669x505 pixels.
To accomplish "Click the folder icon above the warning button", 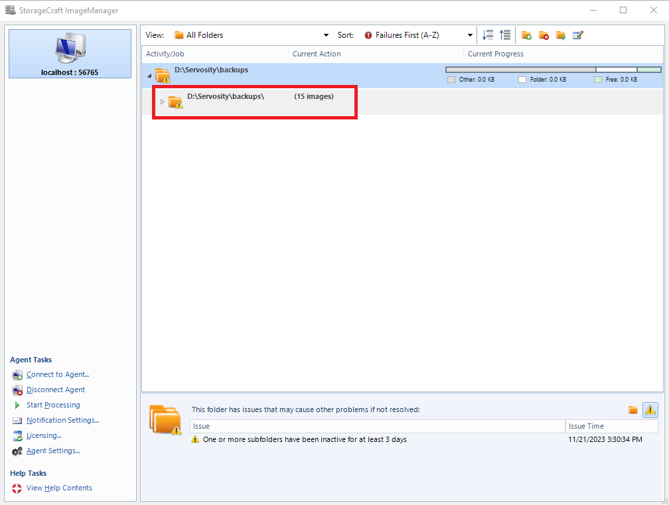I will click(633, 409).
